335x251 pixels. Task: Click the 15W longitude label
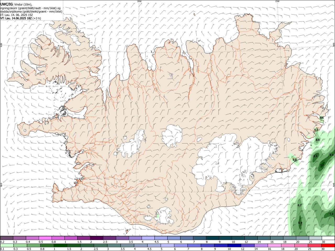tap(277, 1)
